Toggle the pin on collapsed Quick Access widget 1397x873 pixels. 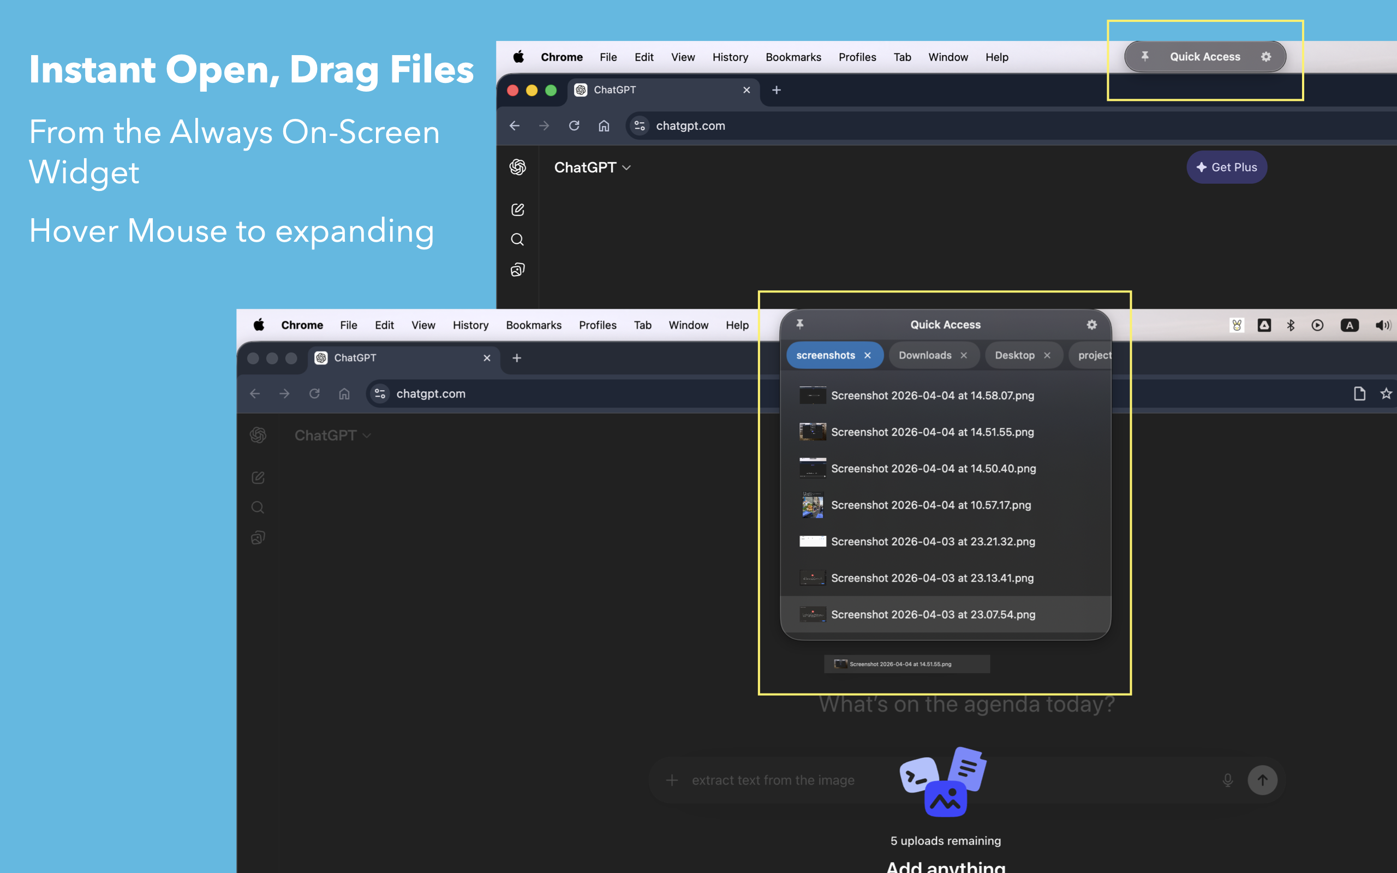tap(1145, 57)
